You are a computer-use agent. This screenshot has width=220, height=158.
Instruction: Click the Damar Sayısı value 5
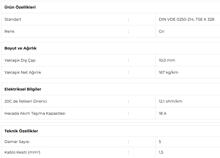160,142
